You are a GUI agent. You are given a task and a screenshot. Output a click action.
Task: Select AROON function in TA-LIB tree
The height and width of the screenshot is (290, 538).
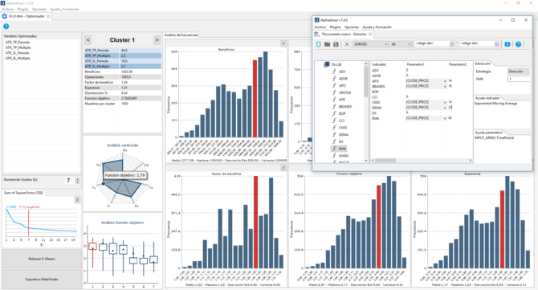(x=344, y=92)
